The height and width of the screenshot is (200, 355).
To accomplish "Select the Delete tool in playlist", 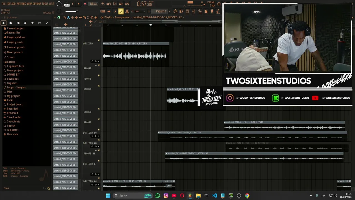I will point(72,17).
